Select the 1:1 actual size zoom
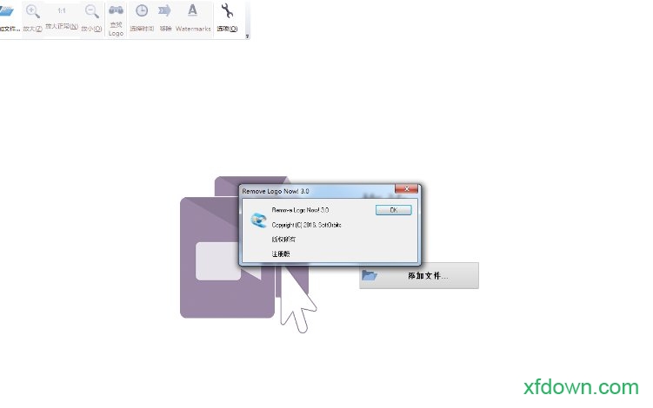This screenshot has width=653, height=408. (62, 11)
